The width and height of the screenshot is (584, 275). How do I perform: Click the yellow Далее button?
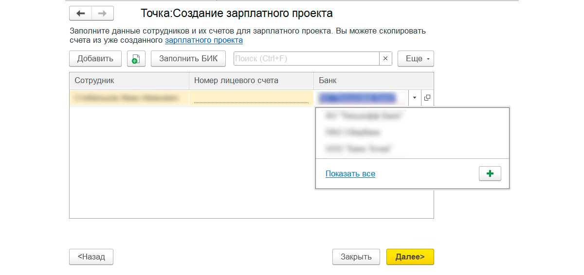[x=410, y=257]
